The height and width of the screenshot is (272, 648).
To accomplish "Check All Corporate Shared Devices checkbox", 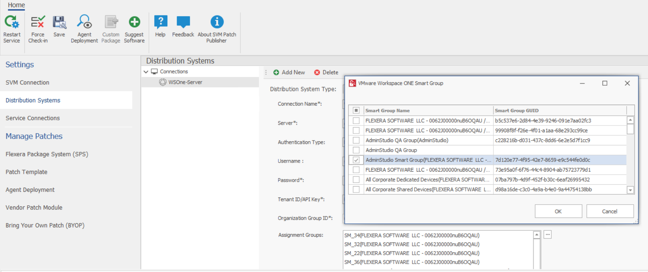I will pos(356,190).
